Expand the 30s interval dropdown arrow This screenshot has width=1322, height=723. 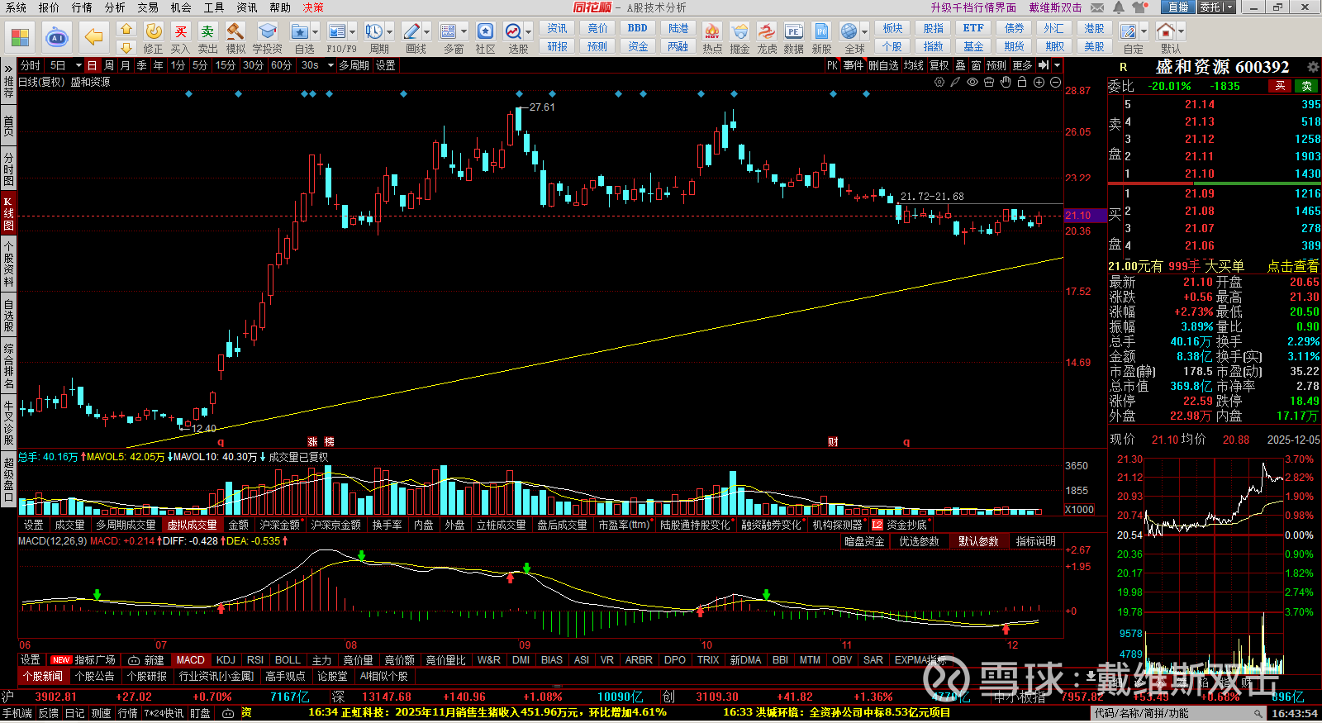[x=330, y=65]
